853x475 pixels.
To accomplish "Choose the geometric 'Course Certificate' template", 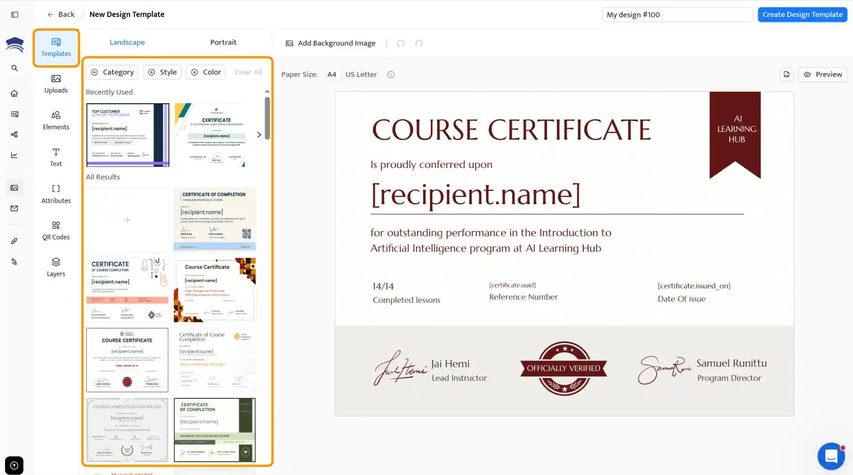I will coord(215,290).
